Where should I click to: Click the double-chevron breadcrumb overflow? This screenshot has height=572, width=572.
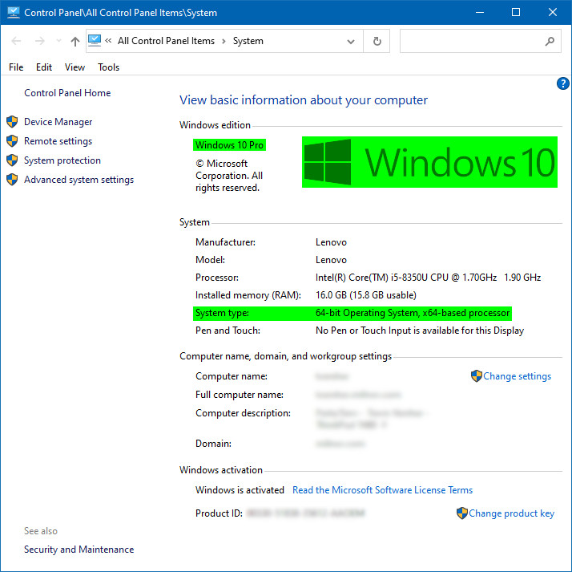[x=108, y=41]
